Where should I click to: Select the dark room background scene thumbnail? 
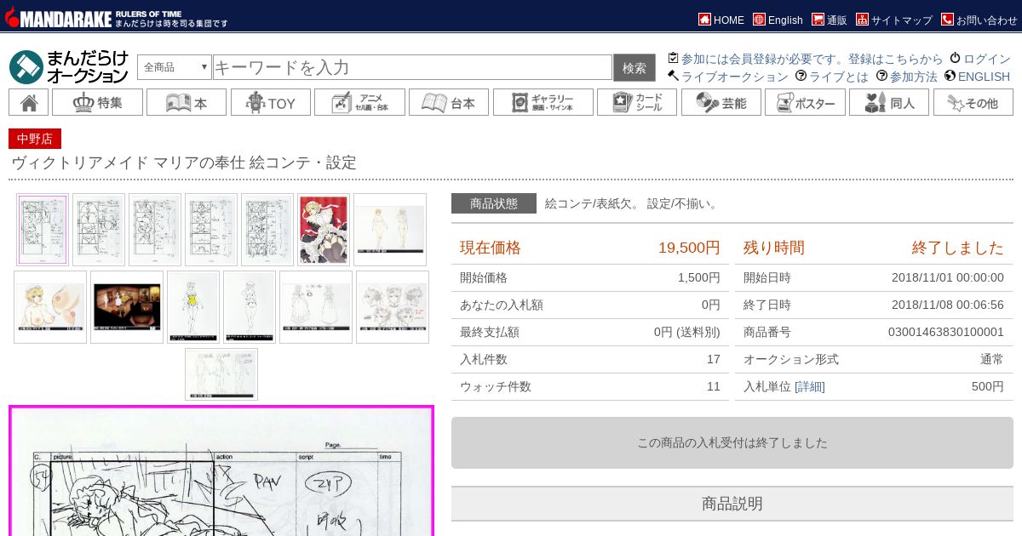pyautogui.click(x=127, y=307)
